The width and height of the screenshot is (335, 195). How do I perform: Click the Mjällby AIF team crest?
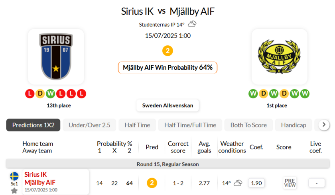tap(279, 56)
